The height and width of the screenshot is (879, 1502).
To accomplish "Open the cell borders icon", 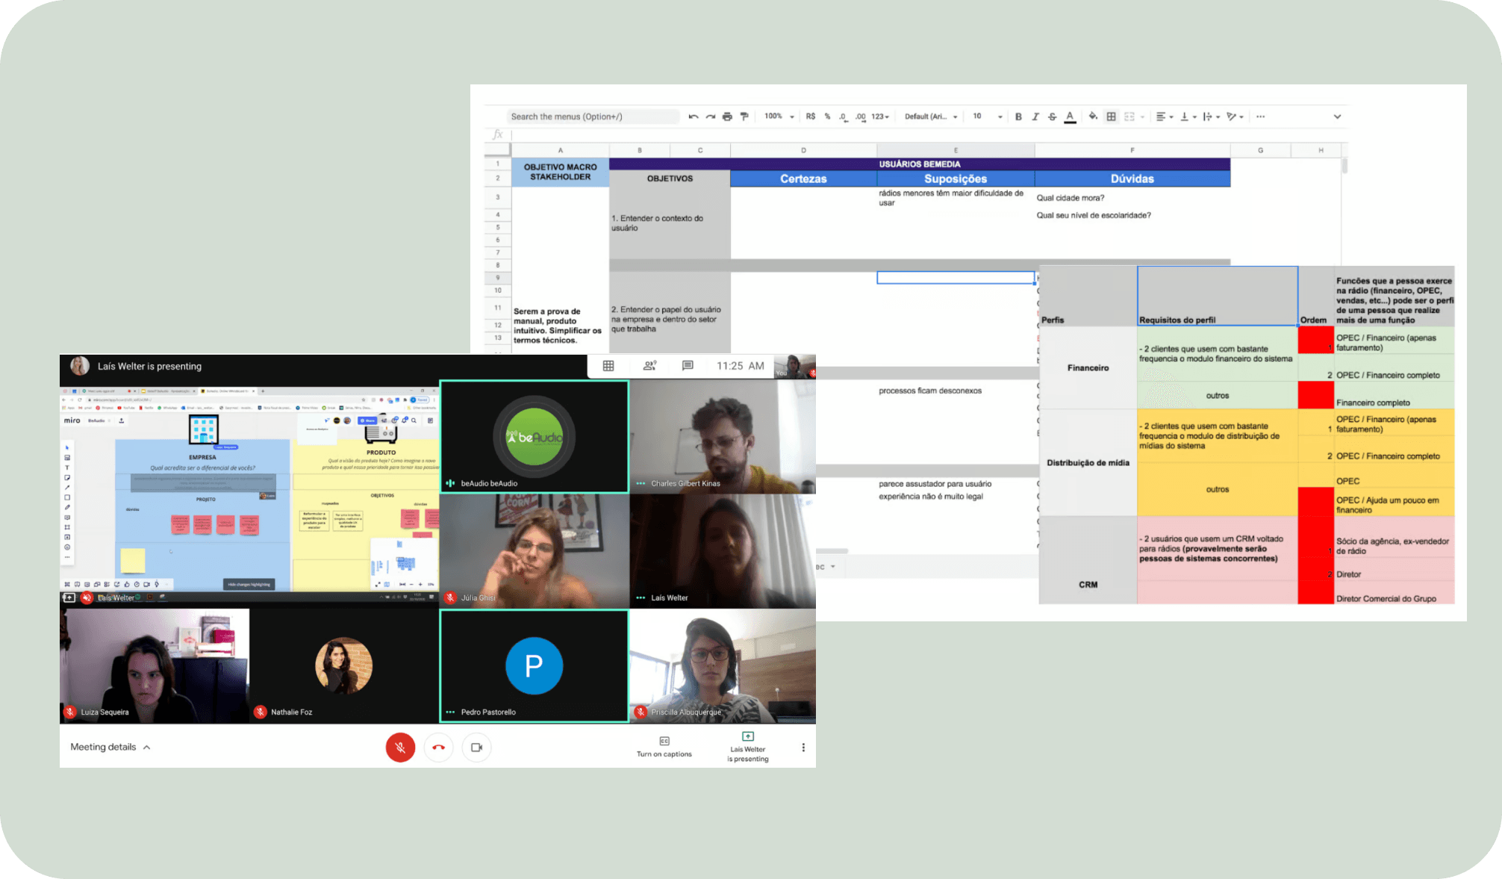I will (1111, 117).
